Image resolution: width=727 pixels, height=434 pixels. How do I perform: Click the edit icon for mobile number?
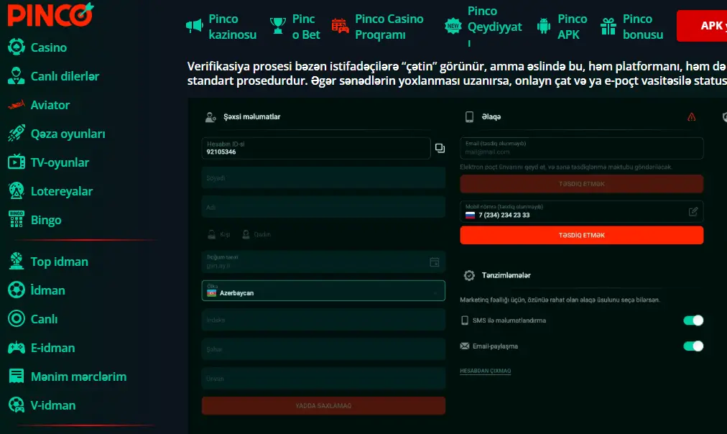click(693, 212)
